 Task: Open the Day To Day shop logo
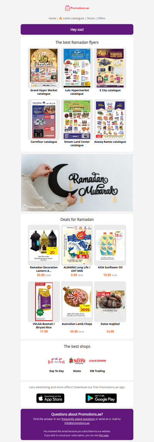point(57,361)
